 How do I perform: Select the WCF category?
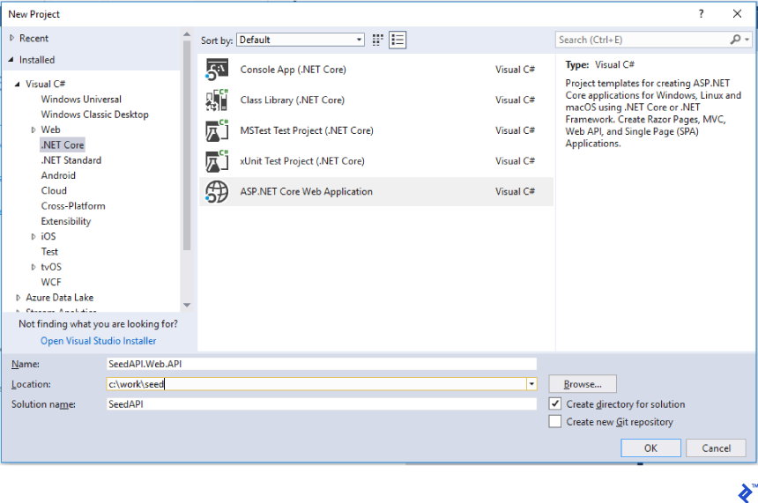tap(51, 282)
